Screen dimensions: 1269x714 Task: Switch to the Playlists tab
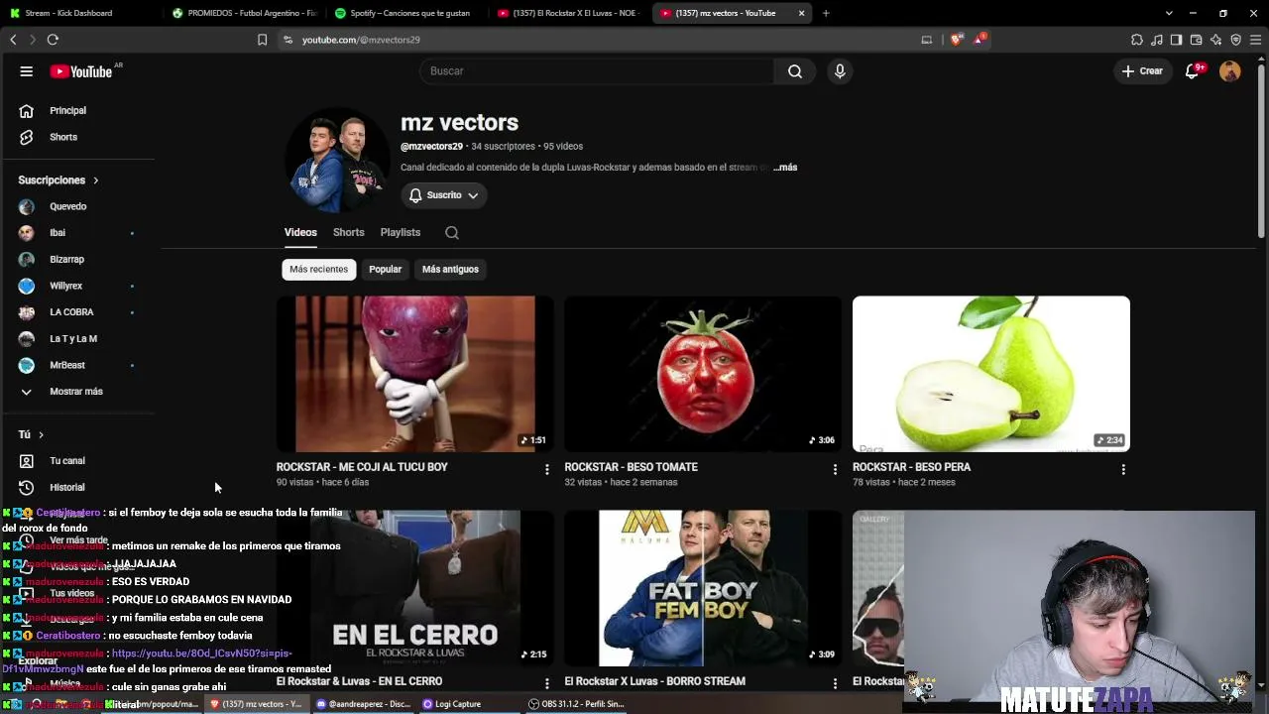point(401,233)
